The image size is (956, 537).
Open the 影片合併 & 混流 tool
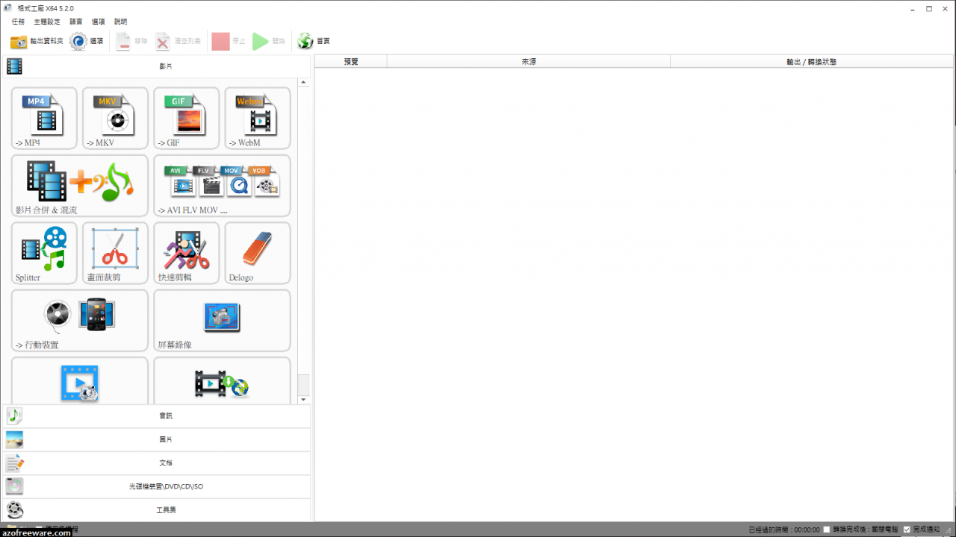click(79, 185)
